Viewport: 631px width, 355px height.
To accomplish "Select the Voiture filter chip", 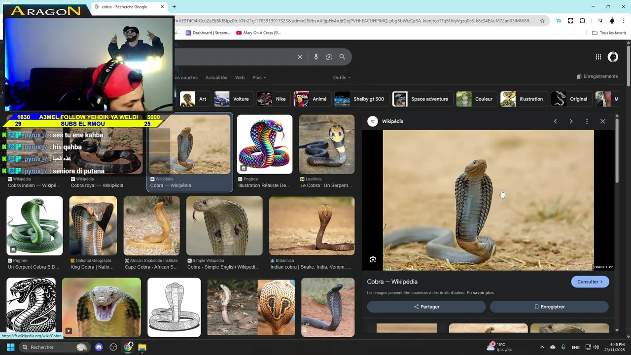I will pyautogui.click(x=233, y=99).
